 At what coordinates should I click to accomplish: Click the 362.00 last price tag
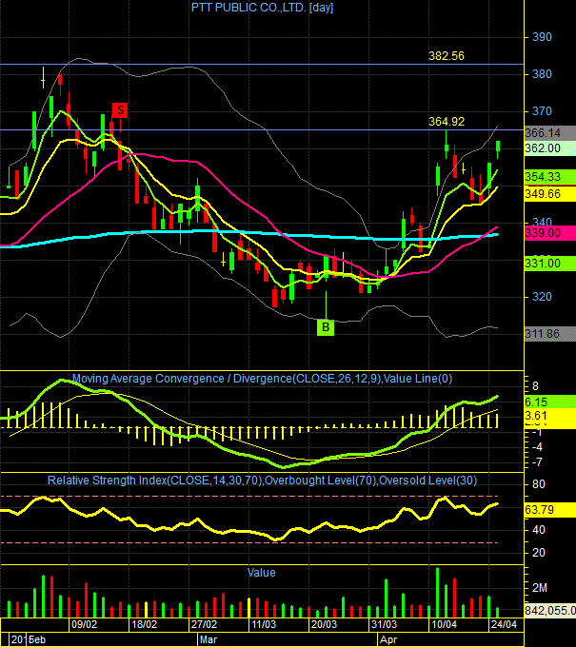tap(550, 148)
